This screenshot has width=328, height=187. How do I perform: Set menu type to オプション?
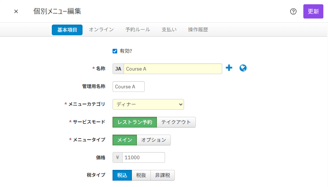click(154, 140)
